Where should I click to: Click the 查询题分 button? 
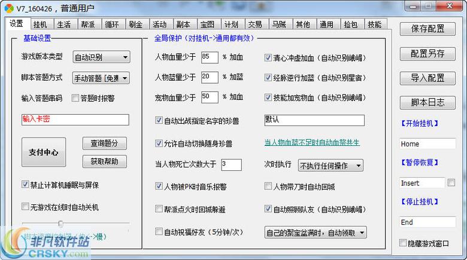tap(105, 143)
